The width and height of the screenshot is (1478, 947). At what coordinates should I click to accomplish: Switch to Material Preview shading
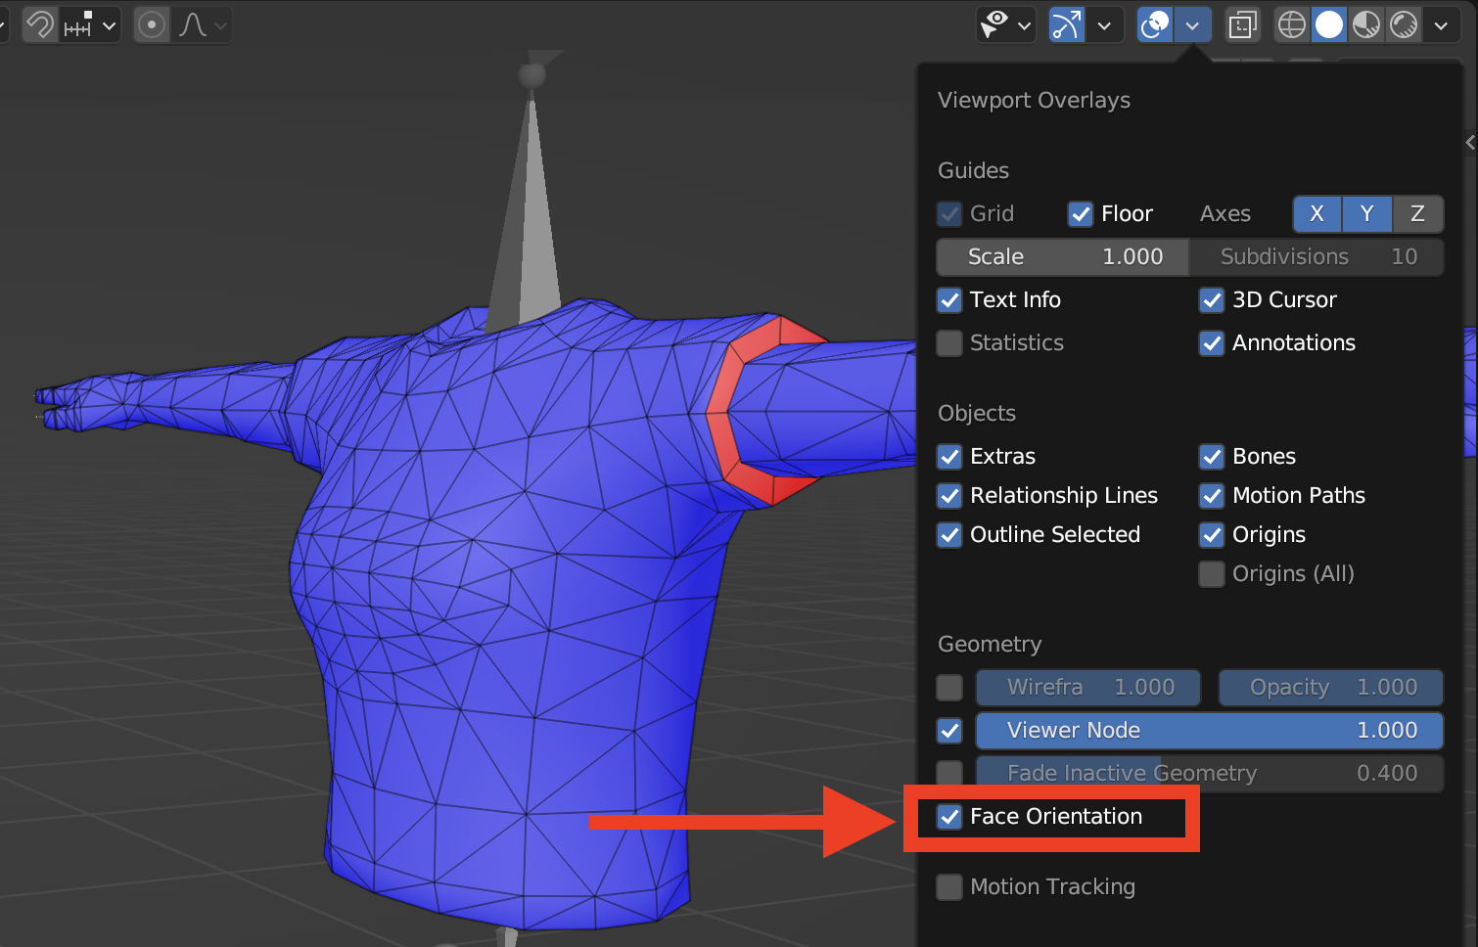tap(1366, 24)
